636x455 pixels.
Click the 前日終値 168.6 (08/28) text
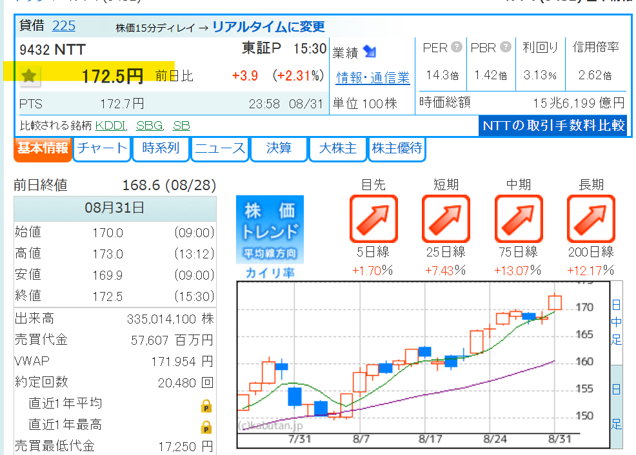click(x=115, y=185)
